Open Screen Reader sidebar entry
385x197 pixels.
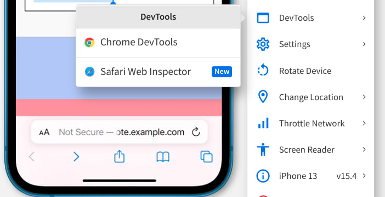(310, 149)
